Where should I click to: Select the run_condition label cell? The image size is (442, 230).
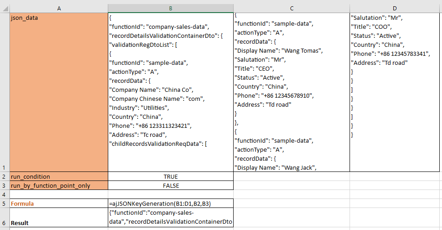[x=59, y=176]
